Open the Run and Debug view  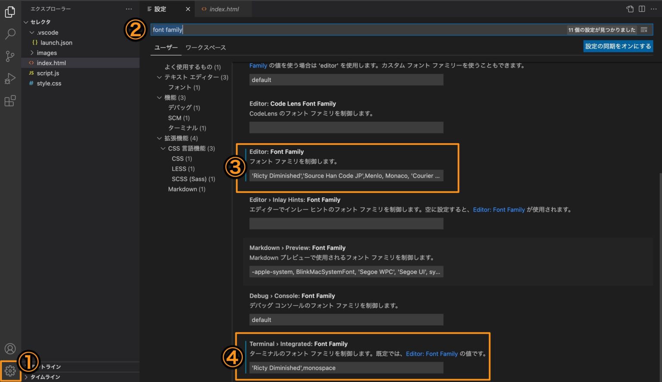point(10,78)
